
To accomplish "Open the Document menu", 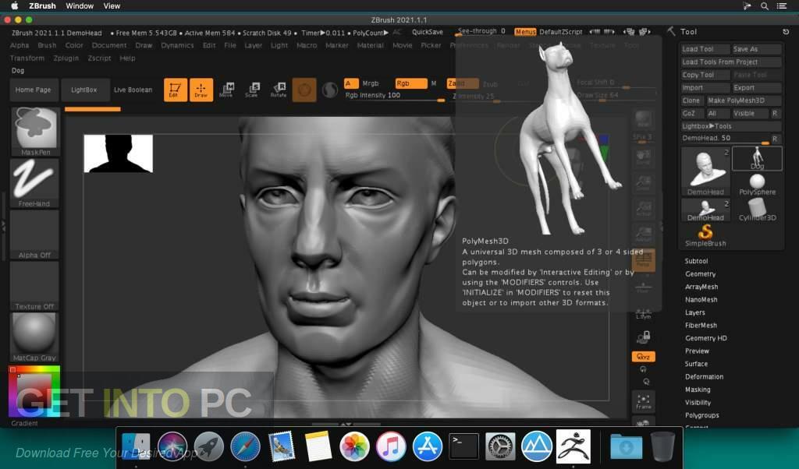I will coord(109,45).
